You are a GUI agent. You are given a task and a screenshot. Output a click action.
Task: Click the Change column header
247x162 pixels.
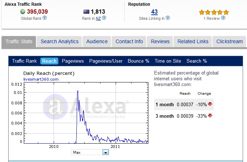[204, 94]
